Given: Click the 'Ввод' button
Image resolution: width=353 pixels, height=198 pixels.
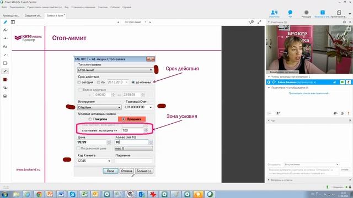Looking at the screenshot, I should (110, 171).
